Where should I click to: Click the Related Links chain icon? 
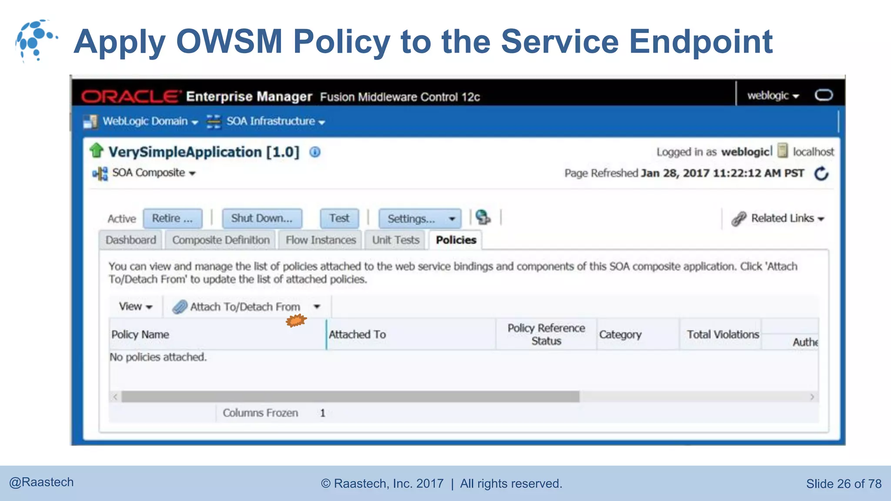coord(739,218)
